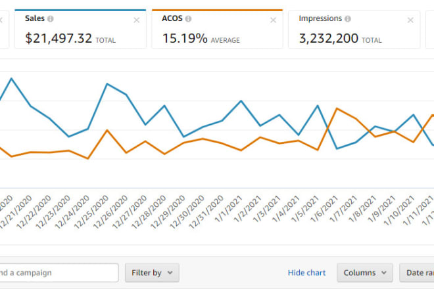Viewport: 434px width, 289px height.
Task: Click the 1/10/2021 axis label
Action: pos(398,211)
